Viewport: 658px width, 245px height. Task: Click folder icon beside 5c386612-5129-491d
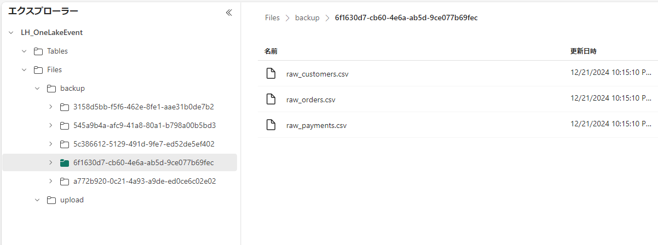(65, 144)
